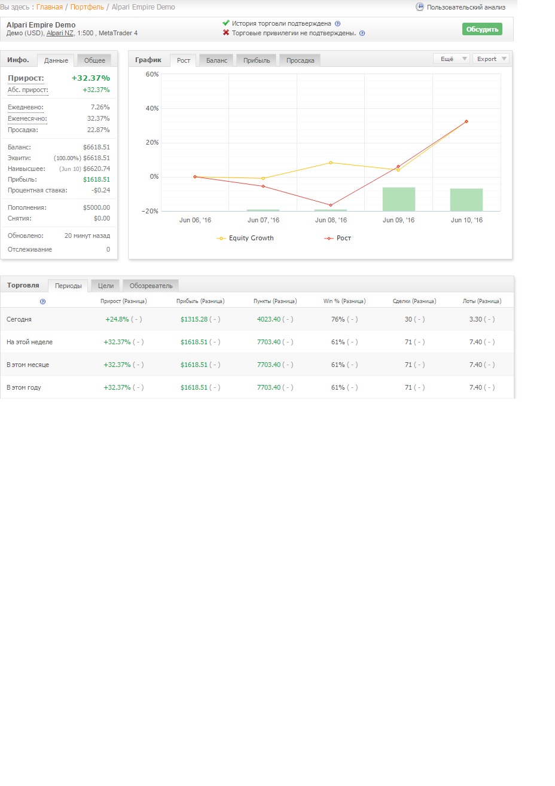This screenshot has height=786, width=555.
Task: Click the +24.8% growth value
Action: 117,320
